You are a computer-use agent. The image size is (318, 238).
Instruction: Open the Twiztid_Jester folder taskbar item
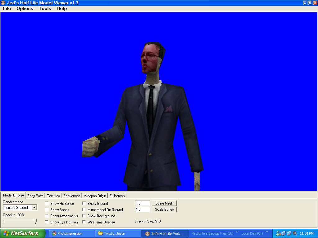[x=118, y=233]
